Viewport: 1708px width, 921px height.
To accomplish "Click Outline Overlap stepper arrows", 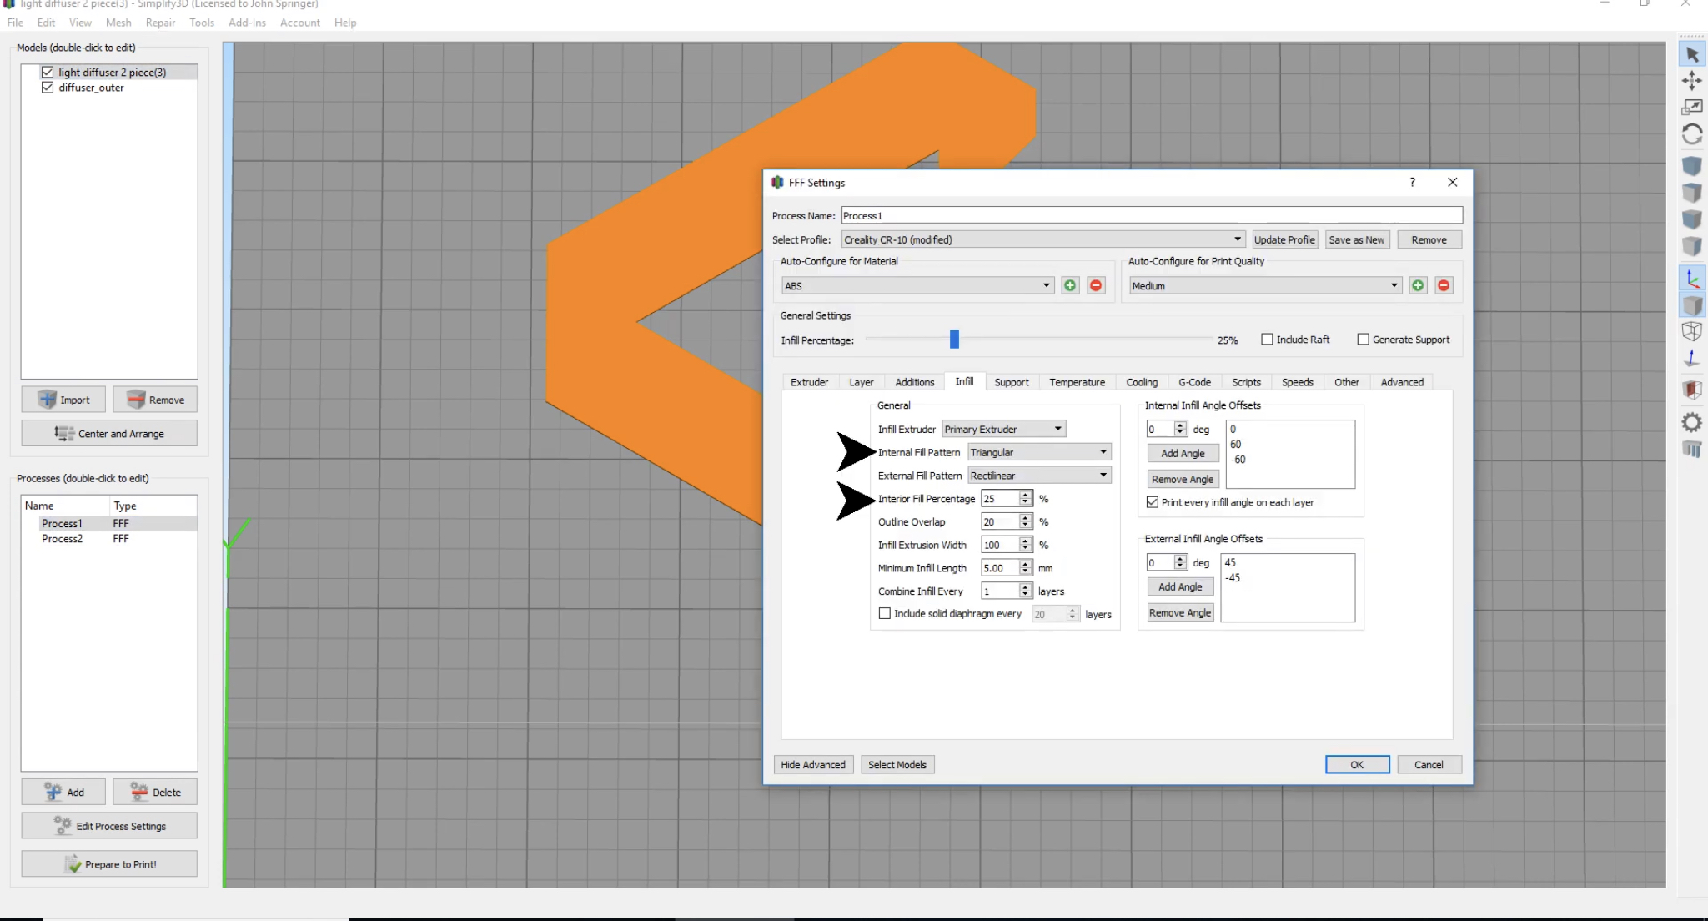I will pyautogui.click(x=1026, y=521).
